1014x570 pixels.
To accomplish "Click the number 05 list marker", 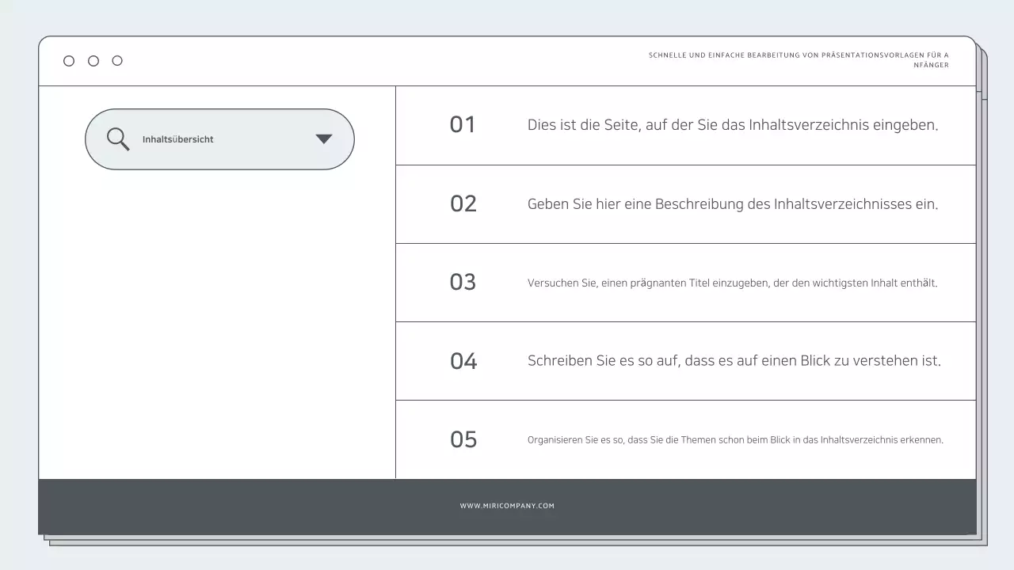I will pos(463,439).
